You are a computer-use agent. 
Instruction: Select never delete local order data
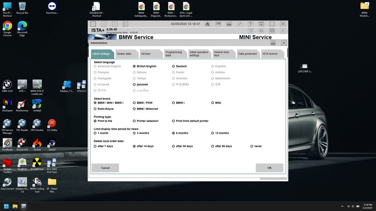(252, 146)
